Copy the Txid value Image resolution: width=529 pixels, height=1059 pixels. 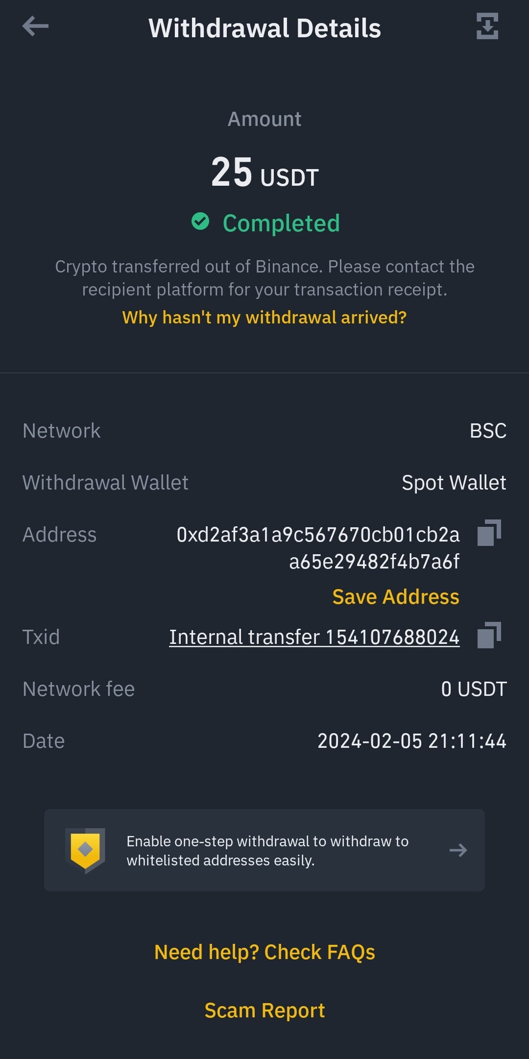pyautogui.click(x=489, y=635)
